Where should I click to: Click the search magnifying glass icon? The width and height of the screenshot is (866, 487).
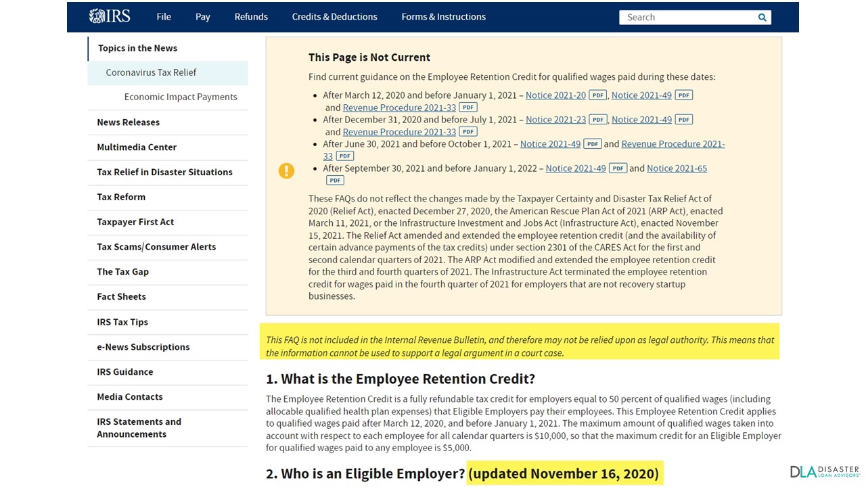click(x=762, y=17)
